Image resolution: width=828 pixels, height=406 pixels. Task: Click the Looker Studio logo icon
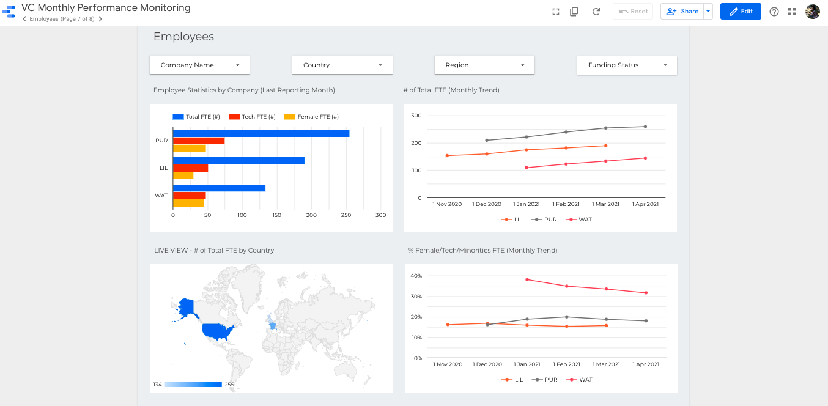pyautogui.click(x=9, y=12)
